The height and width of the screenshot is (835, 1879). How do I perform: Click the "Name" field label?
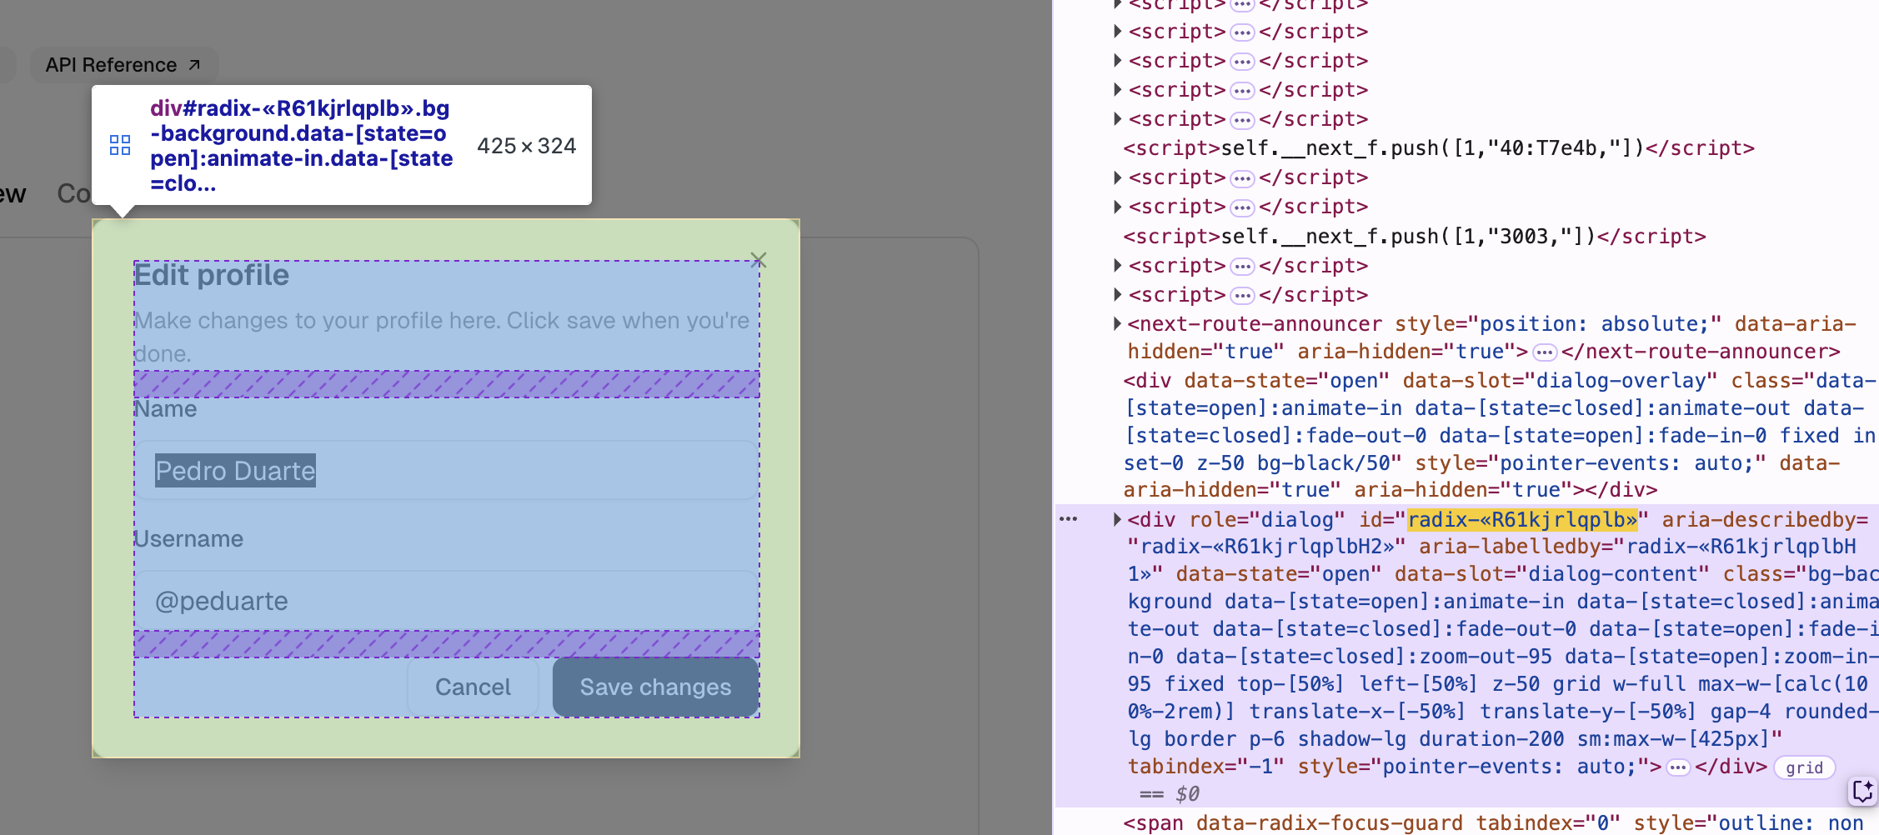pos(165,409)
